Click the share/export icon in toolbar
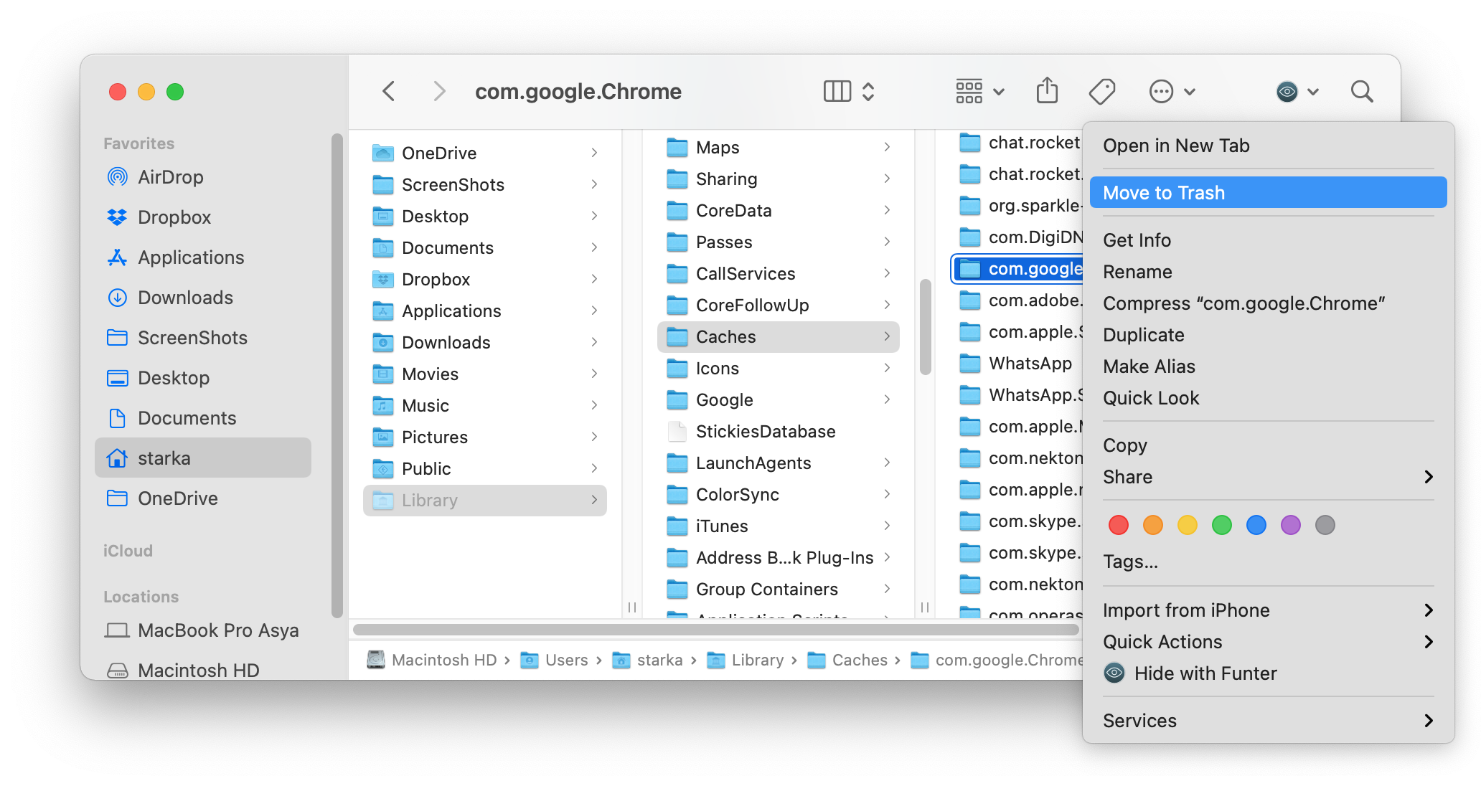 click(1046, 92)
